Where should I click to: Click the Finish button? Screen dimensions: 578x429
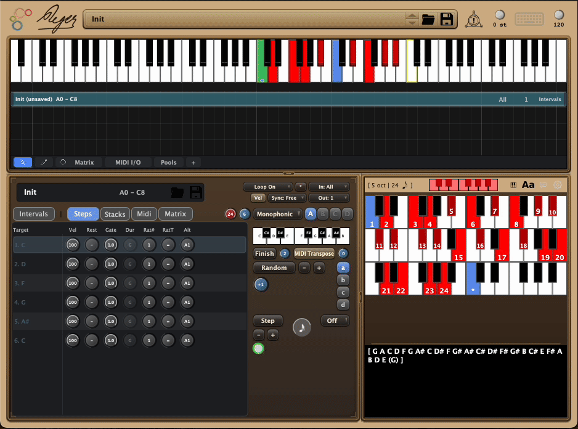pos(264,253)
